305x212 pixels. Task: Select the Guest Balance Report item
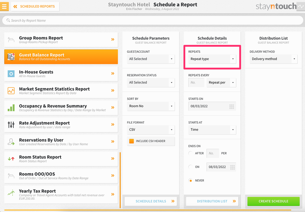click(61, 57)
